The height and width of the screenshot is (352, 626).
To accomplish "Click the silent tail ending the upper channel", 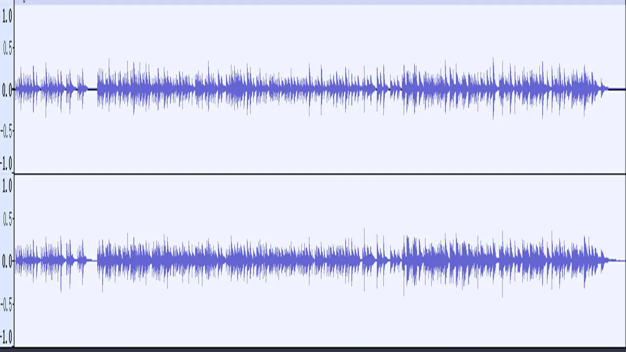I will tap(617, 89).
